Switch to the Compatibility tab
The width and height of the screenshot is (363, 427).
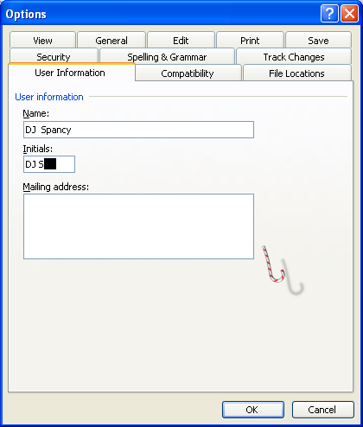point(188,73)
